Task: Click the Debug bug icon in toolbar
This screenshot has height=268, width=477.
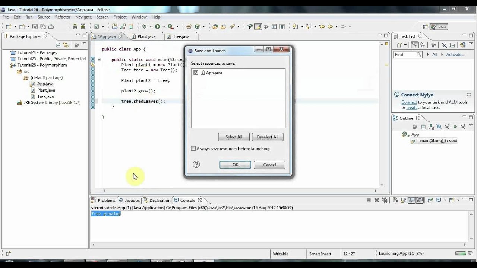Action: pos(144,26)
